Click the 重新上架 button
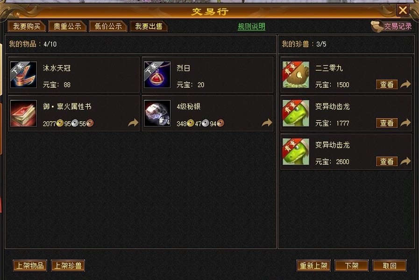The width and height of the screenshot is (419, 280). [313, 266]
